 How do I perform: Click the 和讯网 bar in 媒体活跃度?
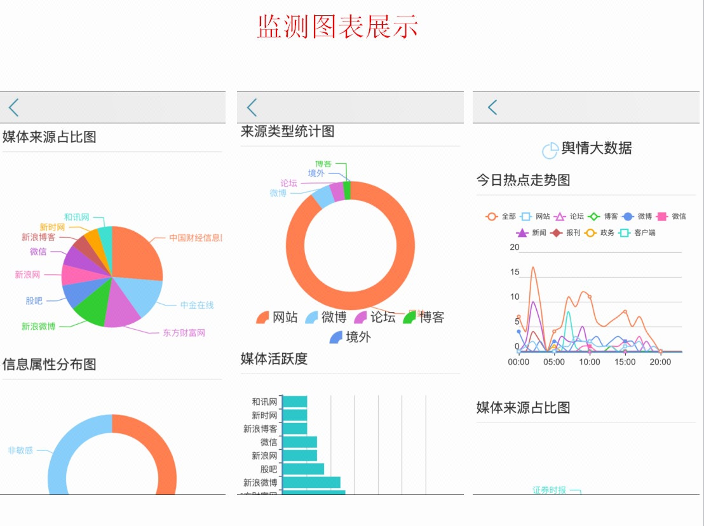point(295,401)
